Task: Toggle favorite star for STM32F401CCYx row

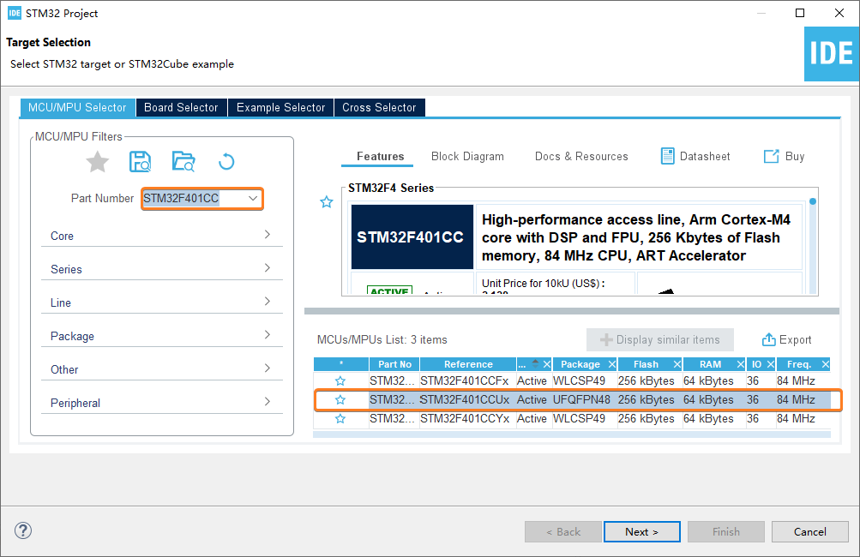Action: click(340, 419)
